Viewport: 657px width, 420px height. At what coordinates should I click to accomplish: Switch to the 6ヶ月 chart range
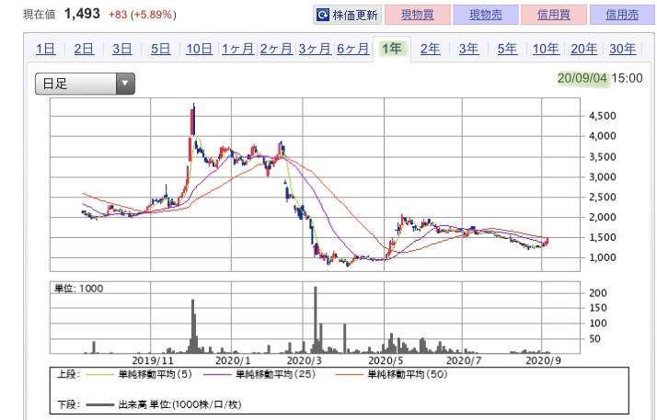[352, 49]
